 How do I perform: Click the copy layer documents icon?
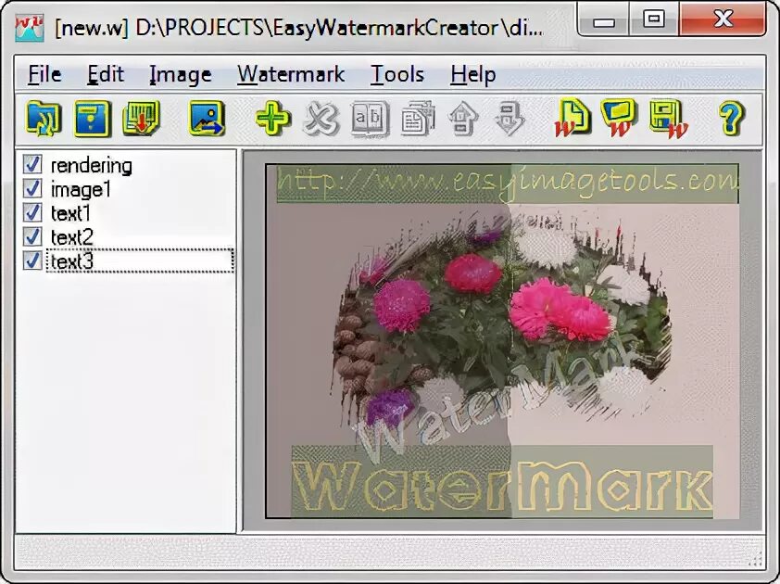(418, 119)
